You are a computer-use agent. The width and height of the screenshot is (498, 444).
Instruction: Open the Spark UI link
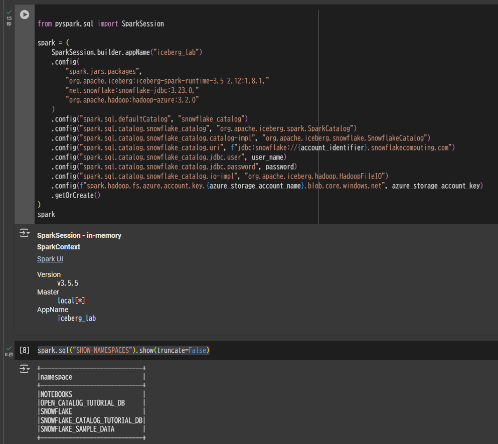click(50, 259)
